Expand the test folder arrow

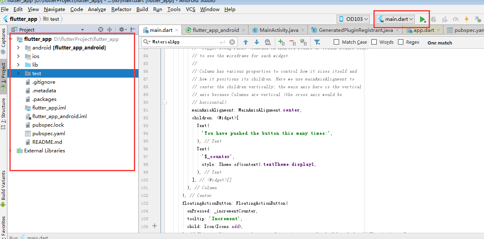pos(18,73)
